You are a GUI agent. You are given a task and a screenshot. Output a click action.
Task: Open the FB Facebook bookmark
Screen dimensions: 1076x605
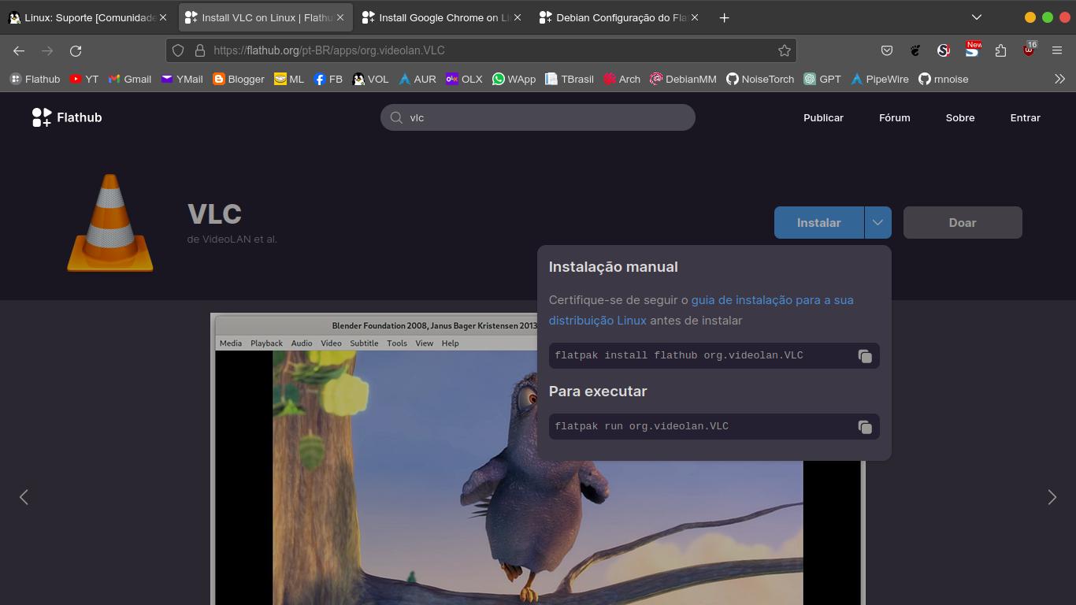pos(328,79)
